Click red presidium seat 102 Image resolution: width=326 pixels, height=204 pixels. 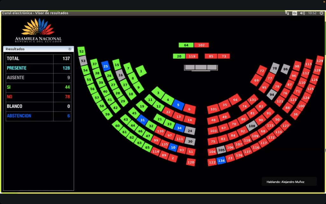click(201, 45)
